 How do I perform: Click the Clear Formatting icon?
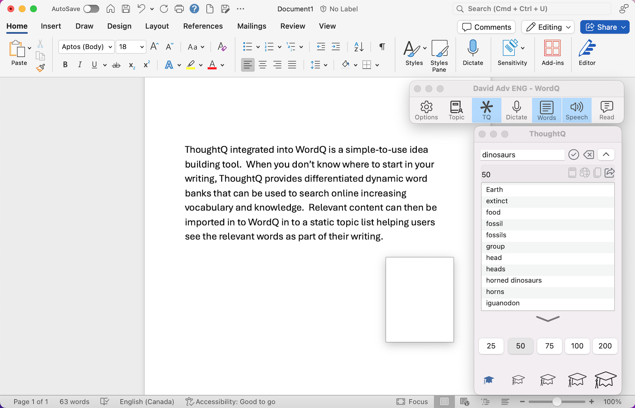click(x=222, y=47)
